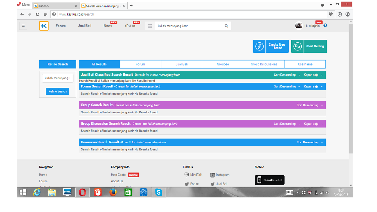The width and height of the screenshot is (377, 212).
Task: Select the All Results tab
Action: tap(99, 64)
